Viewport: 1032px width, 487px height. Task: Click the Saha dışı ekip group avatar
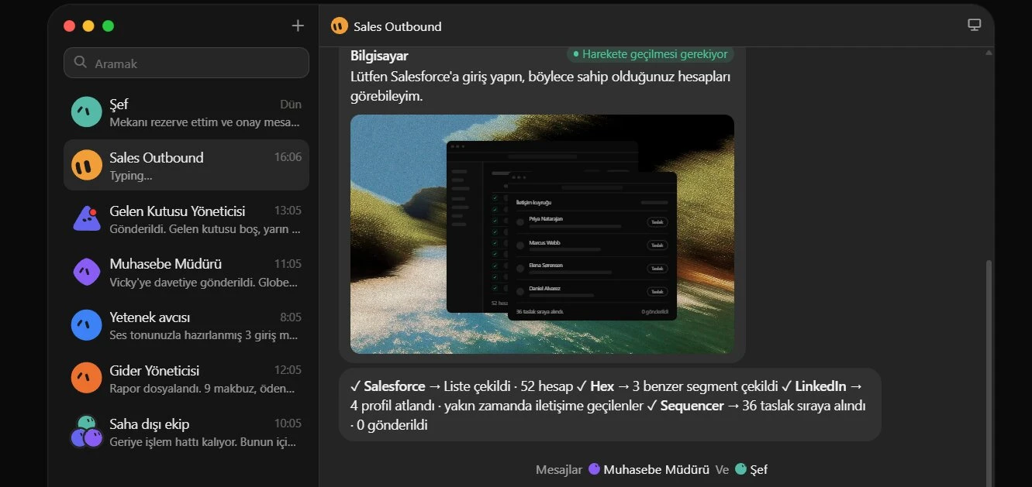point(87,432)
